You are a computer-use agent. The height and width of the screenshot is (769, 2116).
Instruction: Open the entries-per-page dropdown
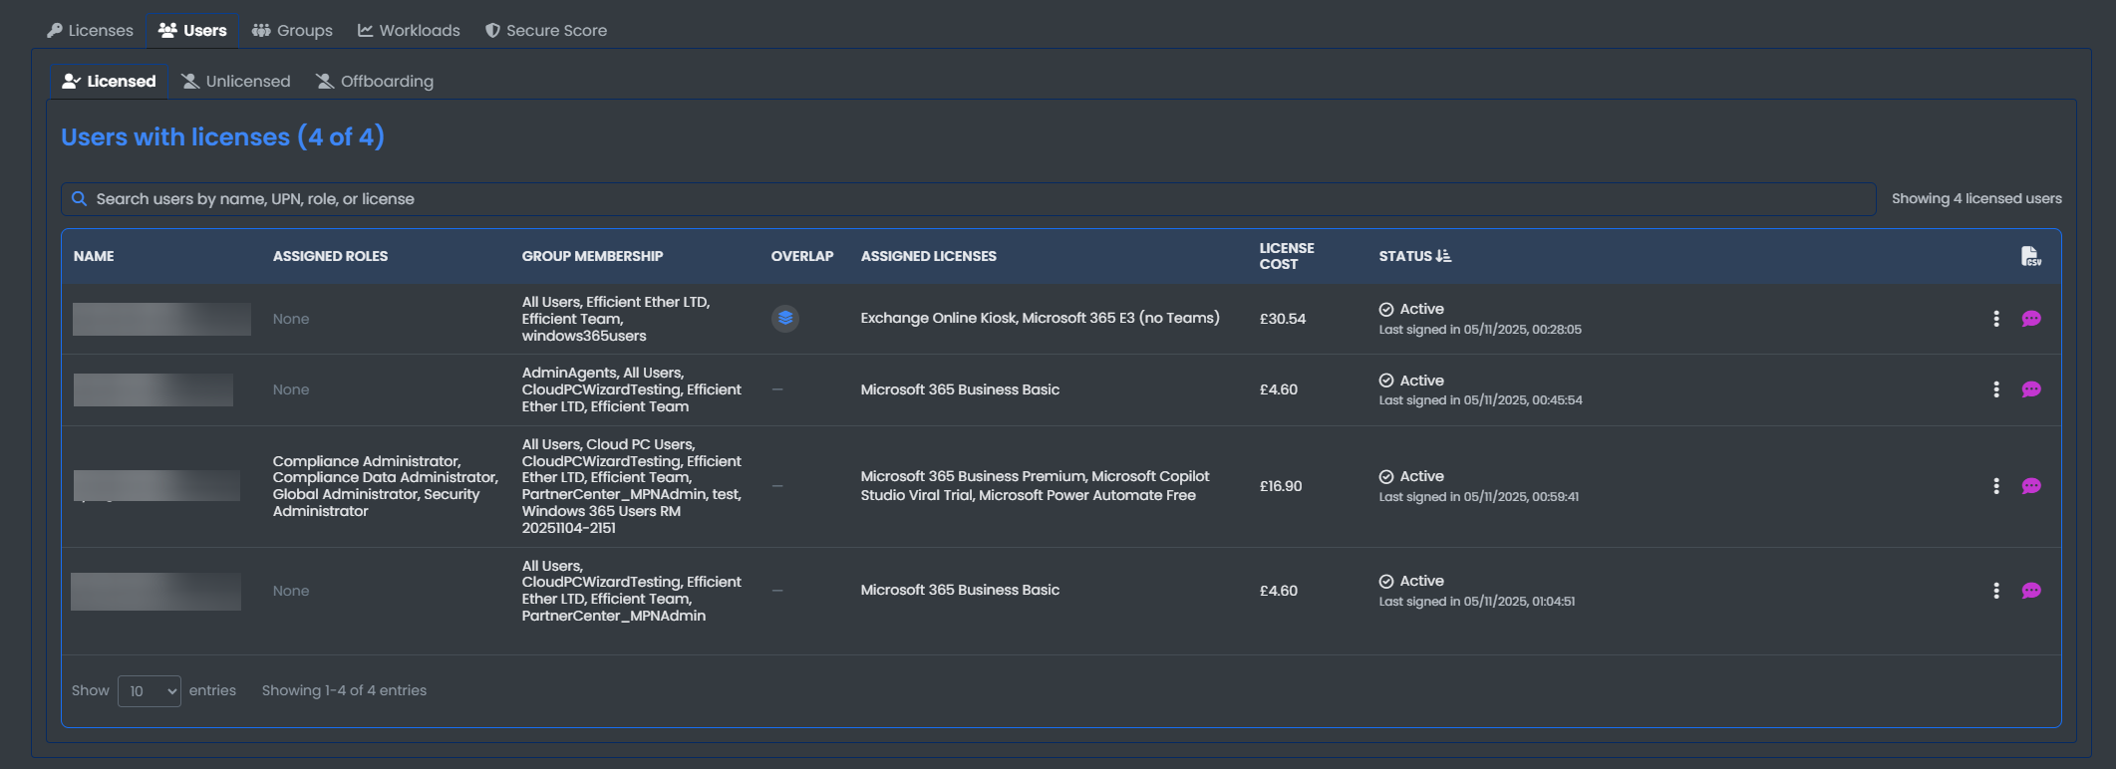tap(150, 691)
